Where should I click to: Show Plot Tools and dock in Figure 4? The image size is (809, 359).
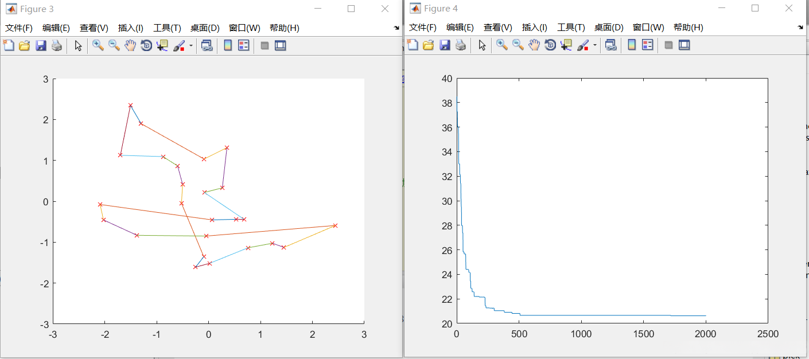(x=684, y=45)
